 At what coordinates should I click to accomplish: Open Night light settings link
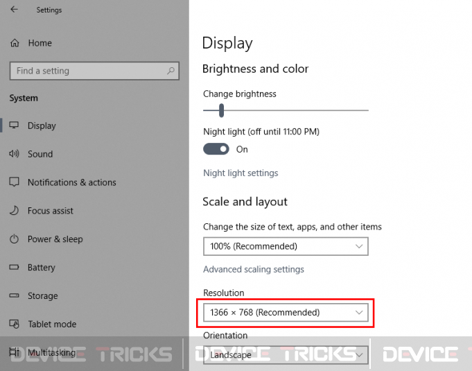[241, 173]
